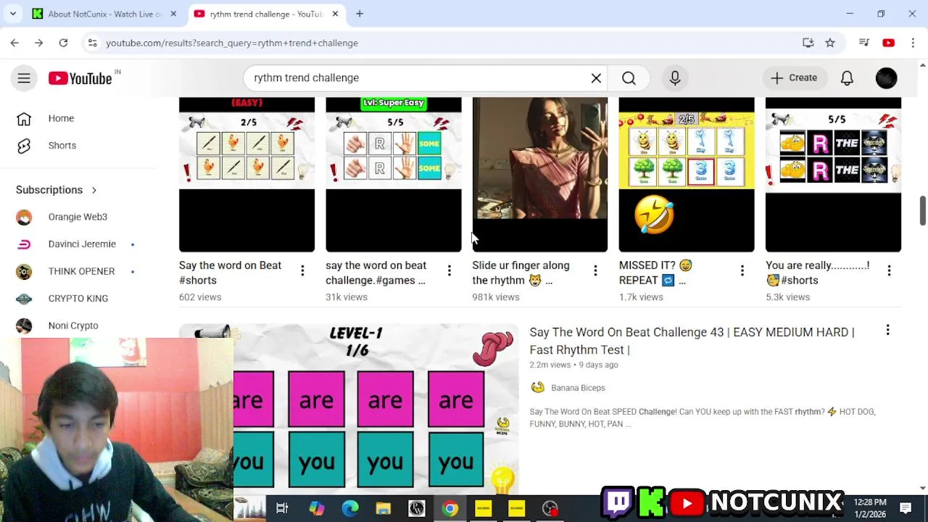Close the 'rythm trend challenge' tab
Screen dimensions: 928x522
pos(335,14)
